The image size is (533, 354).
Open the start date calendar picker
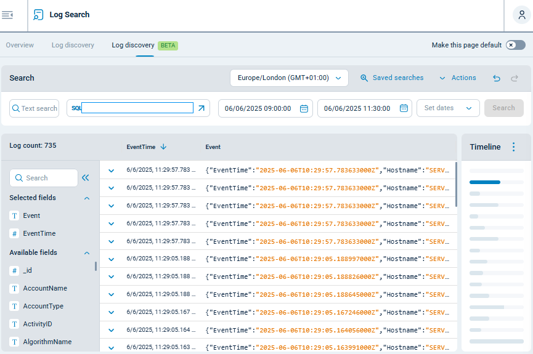tap(304, 108)
